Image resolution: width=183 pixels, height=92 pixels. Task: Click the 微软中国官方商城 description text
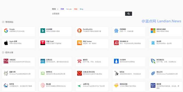pyautogui.click(x=163, y=31)
